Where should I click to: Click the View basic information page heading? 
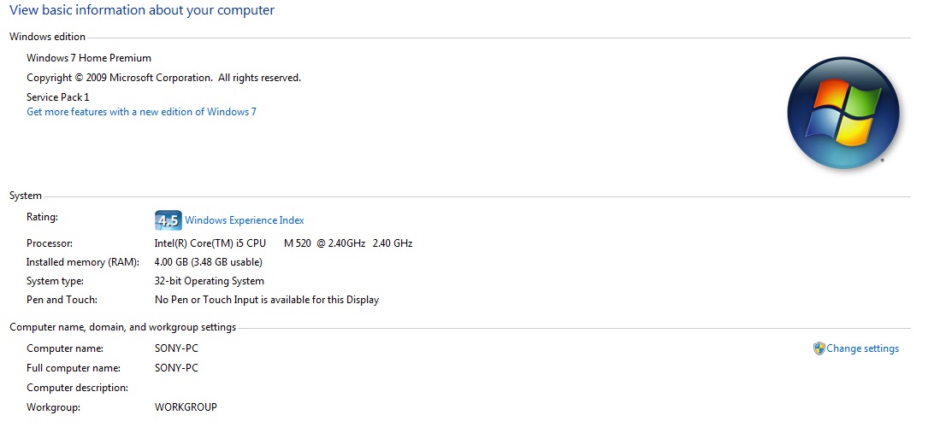point(142,10)
